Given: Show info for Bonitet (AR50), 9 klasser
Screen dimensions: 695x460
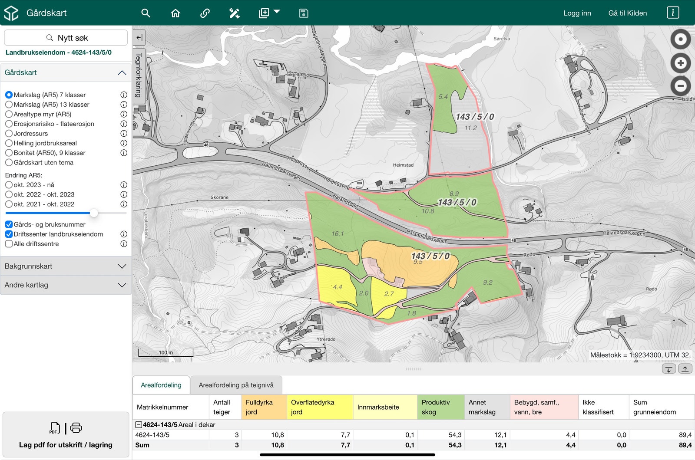Looking at the screenshot, I should pos(124,153).
